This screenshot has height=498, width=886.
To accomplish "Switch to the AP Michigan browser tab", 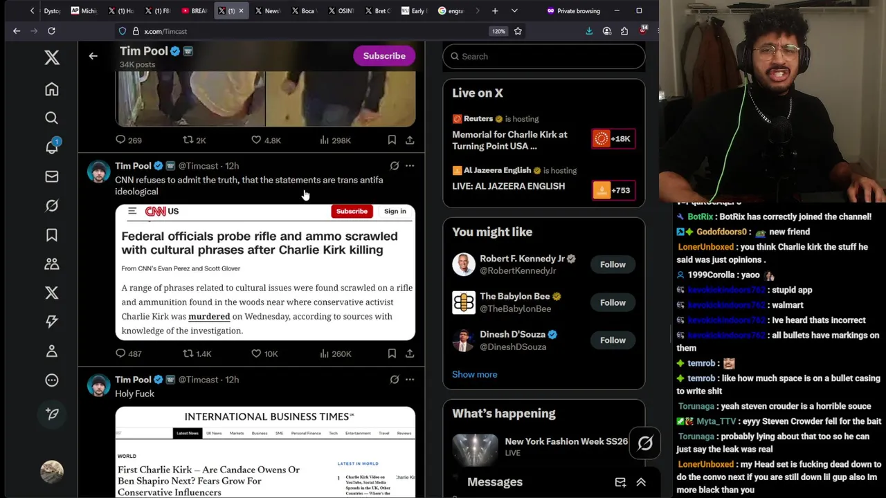I will [x=84, y=11].
